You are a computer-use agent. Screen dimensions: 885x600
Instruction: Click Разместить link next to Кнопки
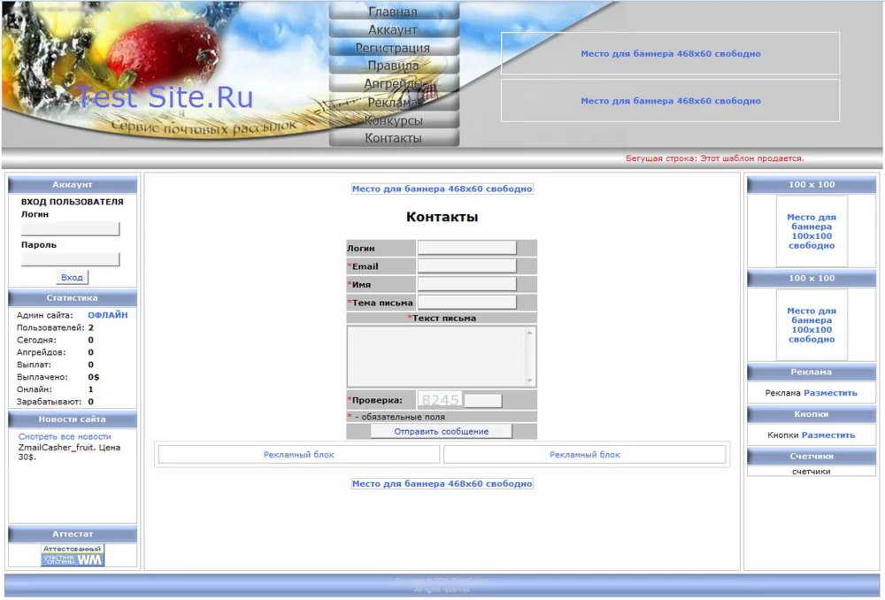click(x=828, y=435)
